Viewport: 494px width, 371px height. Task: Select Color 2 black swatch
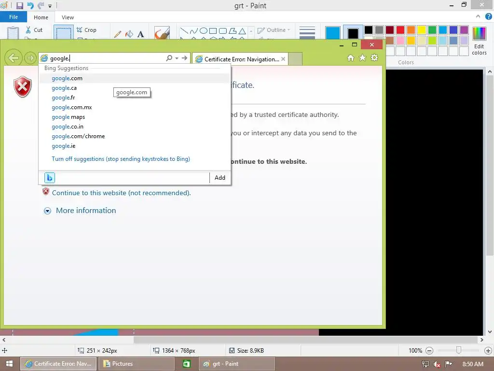pos(353,33)
